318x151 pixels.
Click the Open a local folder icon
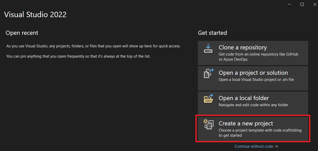point(208,99)
